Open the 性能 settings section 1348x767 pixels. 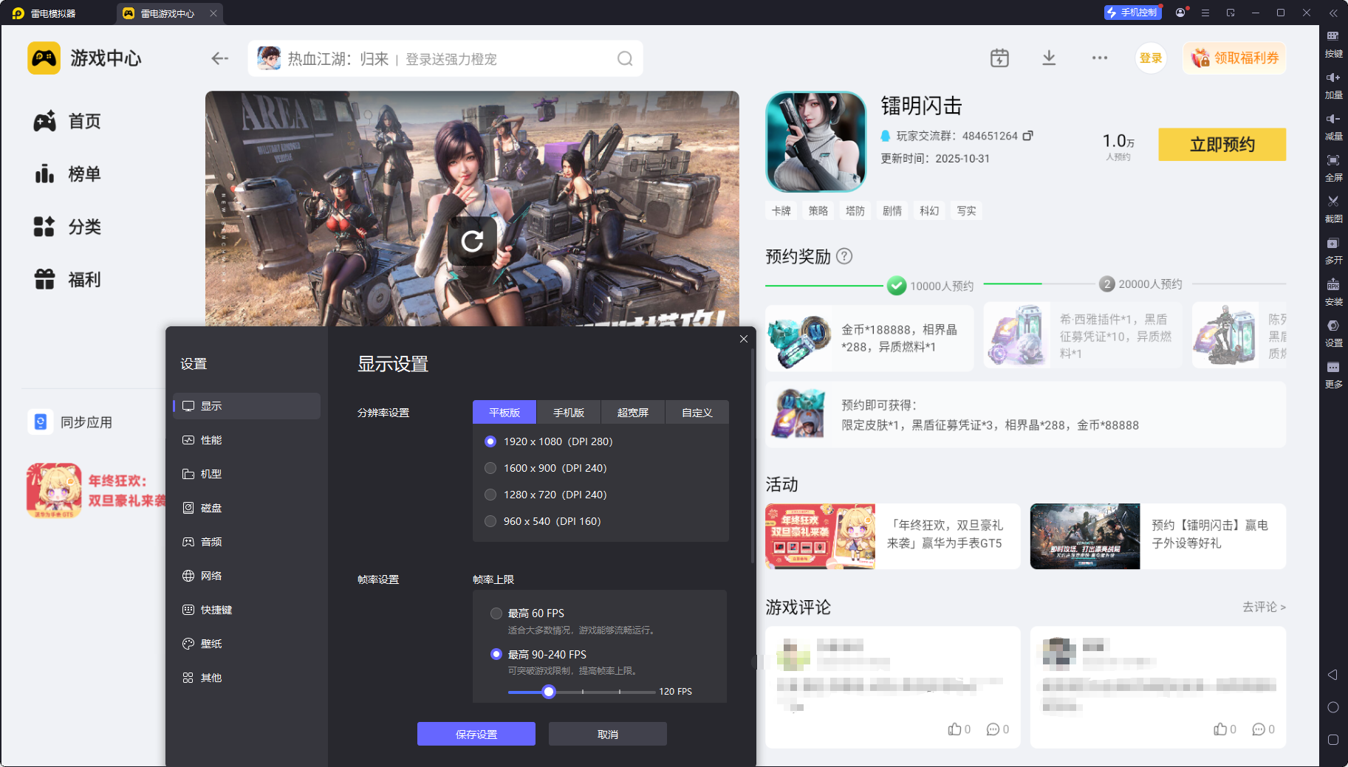tap(247, 440)
